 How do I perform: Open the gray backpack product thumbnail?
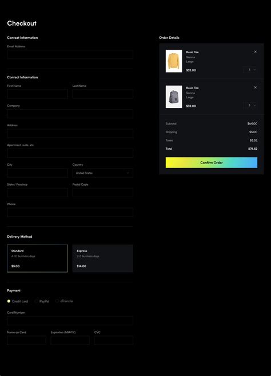pos(174,97)
